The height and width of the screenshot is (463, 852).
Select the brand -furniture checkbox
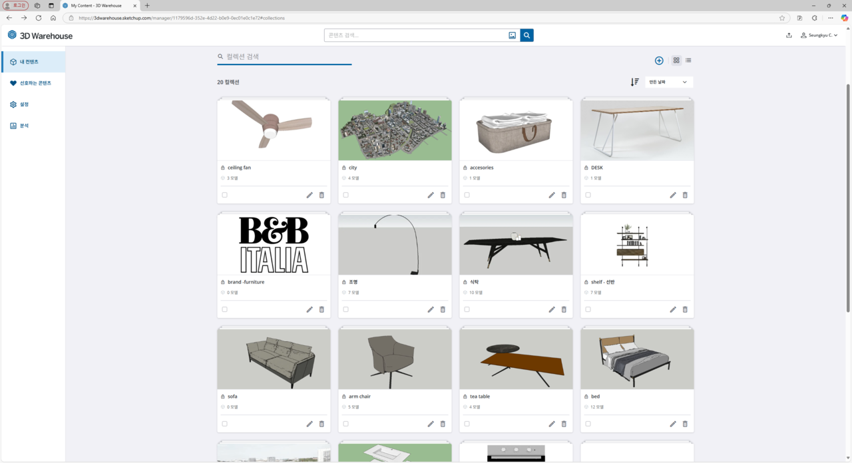click(224, 309)
